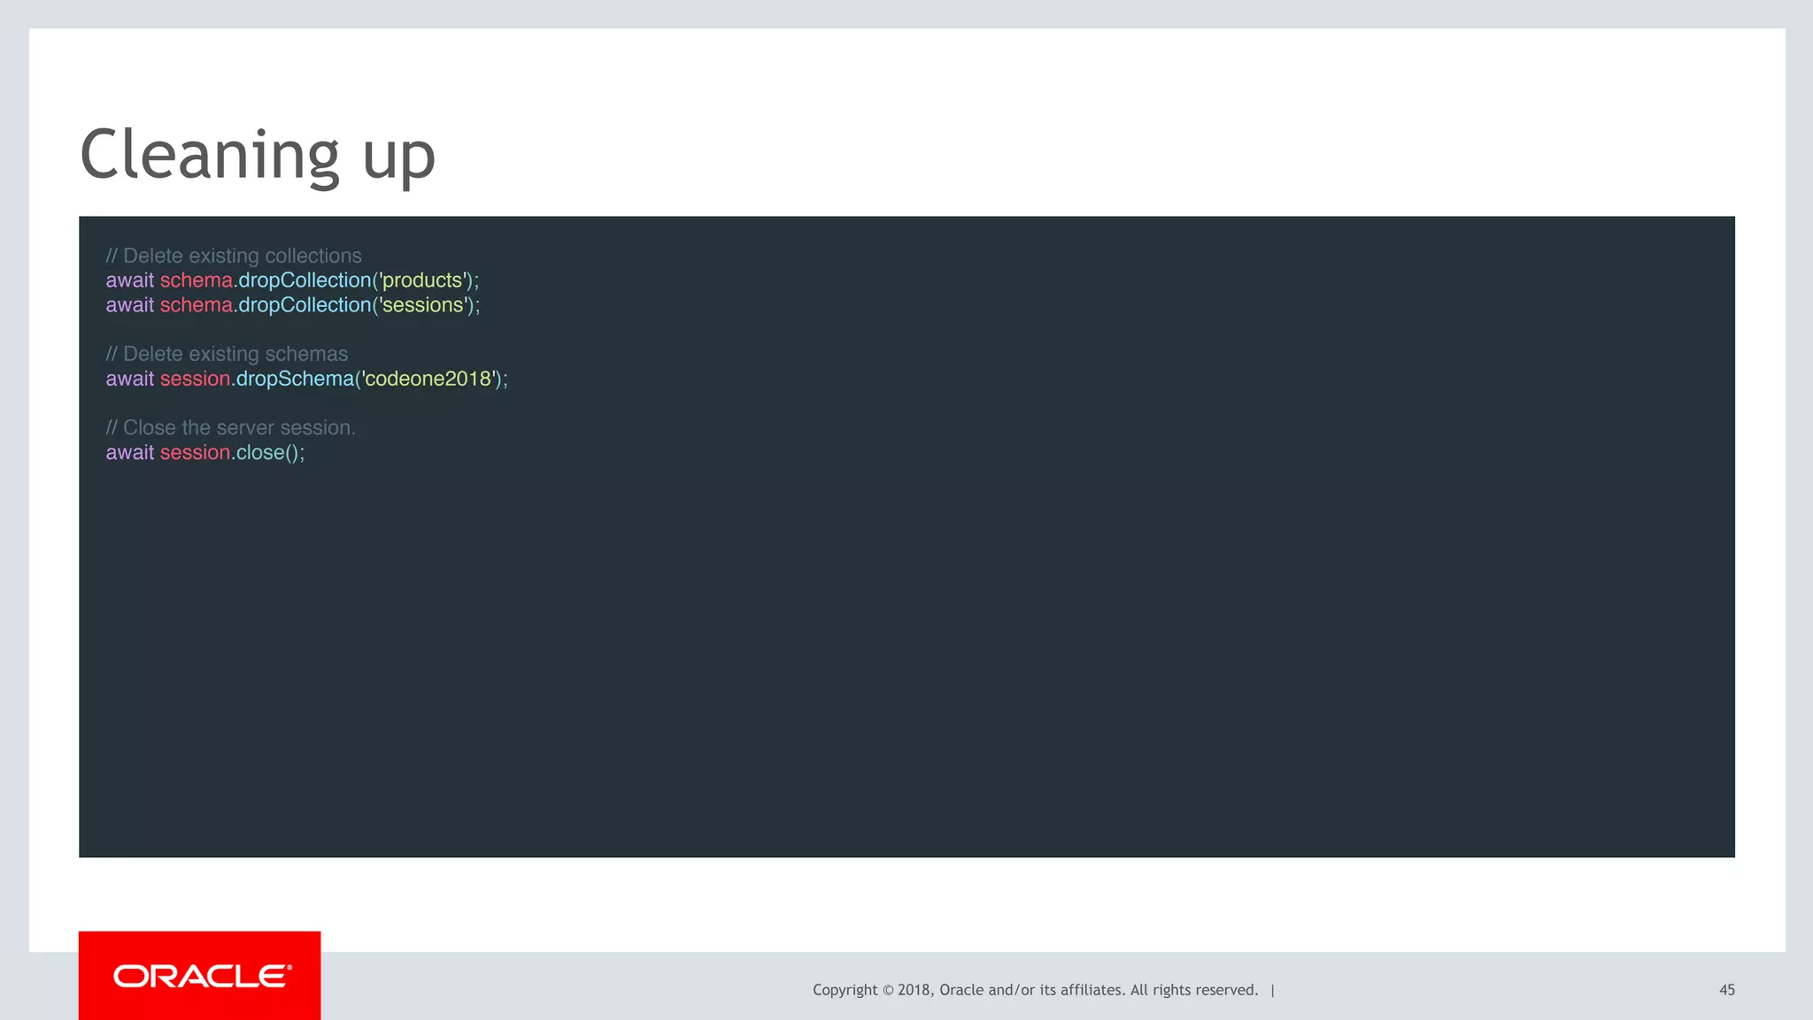
Task: Click the 'await' keyword before session.close
Action: coord(130,452)
